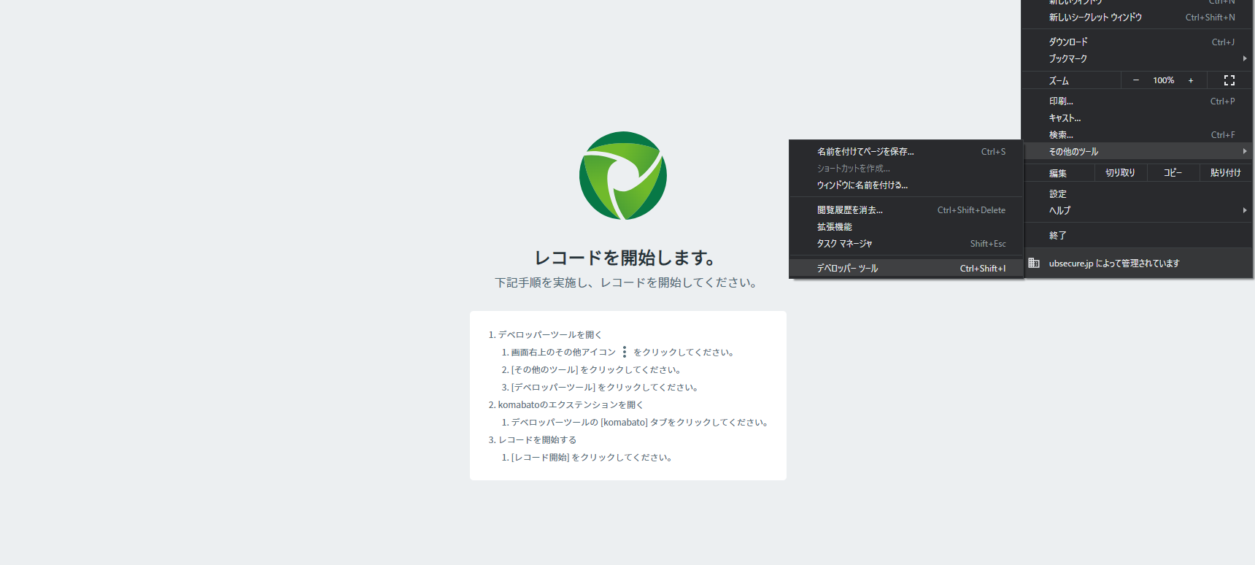The image size is (1255, 565).
Task: Click the 画面右上のその他アイコン instruction line
Action: 617,352
